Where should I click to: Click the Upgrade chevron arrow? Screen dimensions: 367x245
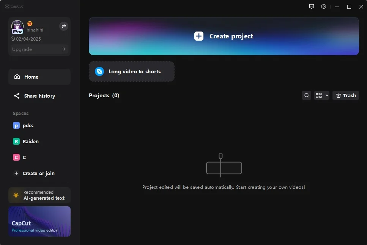pyautogui.click(x=65, y=49)
